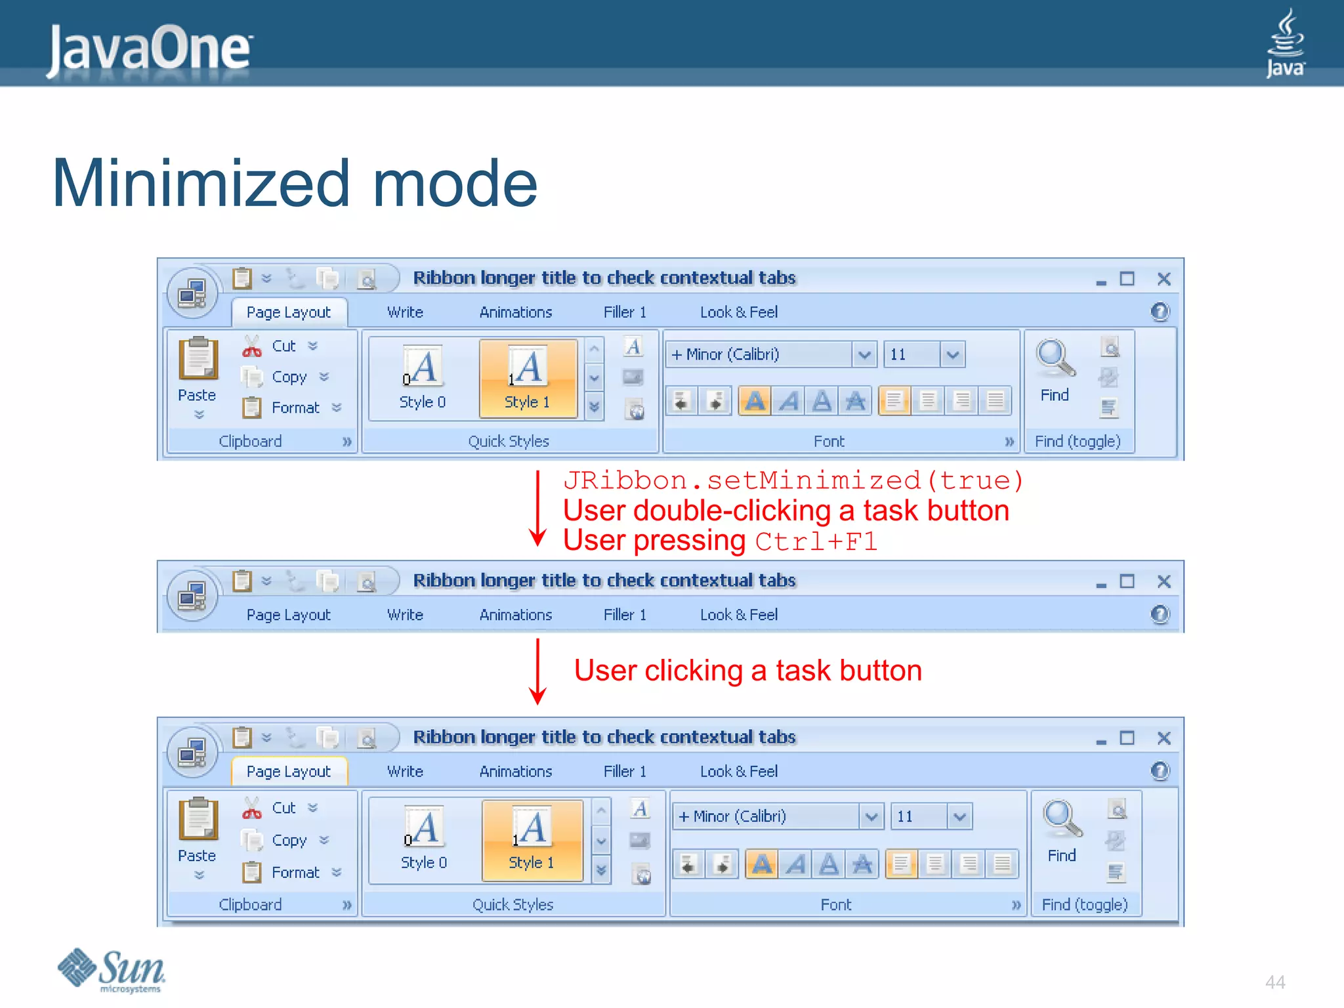Image resolution: width=1344 pixels, height=1008 pixels.
Task: Toggle strikethrough A button in top ribbon Font band
Action: pos(855,400)
